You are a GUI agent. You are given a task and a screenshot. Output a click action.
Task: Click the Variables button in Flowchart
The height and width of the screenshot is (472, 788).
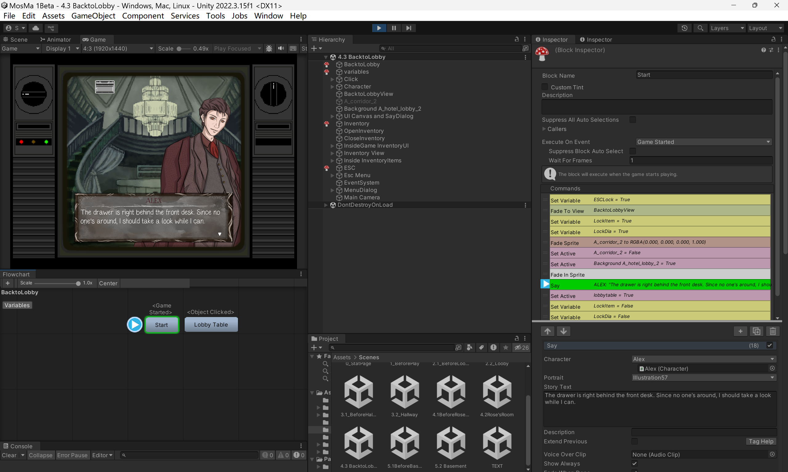(x=17, y=305)
